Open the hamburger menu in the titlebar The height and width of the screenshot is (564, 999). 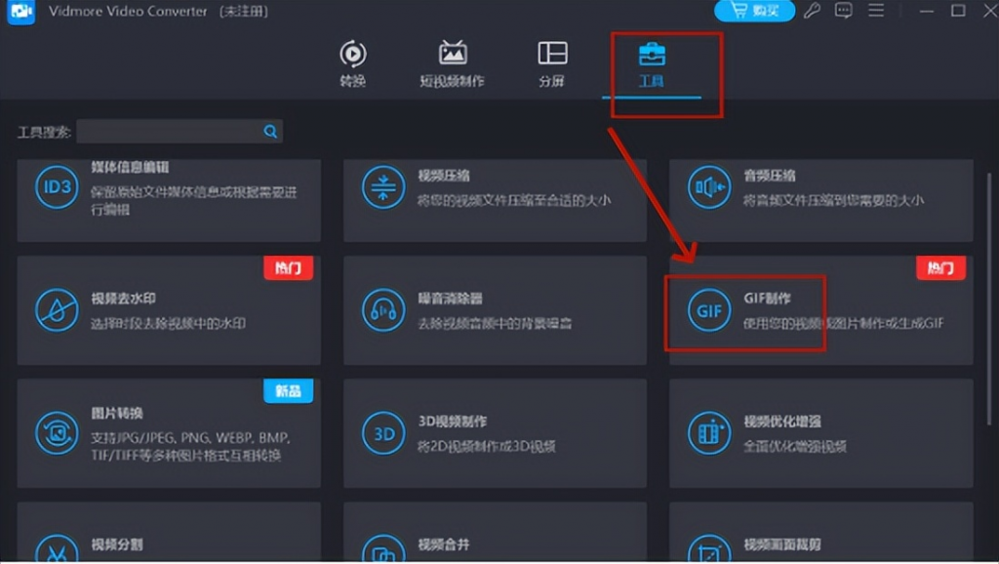point(874,12)
